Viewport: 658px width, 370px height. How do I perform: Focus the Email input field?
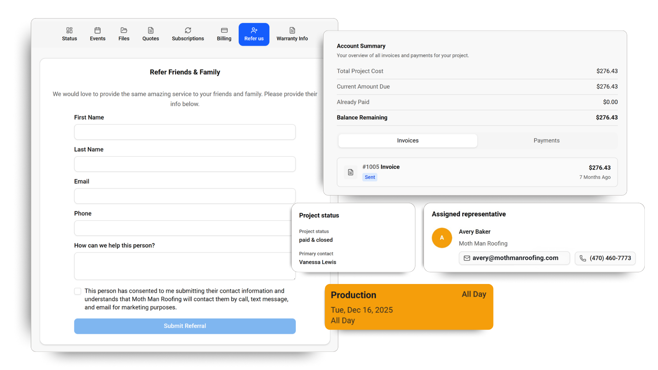[185, 196]
